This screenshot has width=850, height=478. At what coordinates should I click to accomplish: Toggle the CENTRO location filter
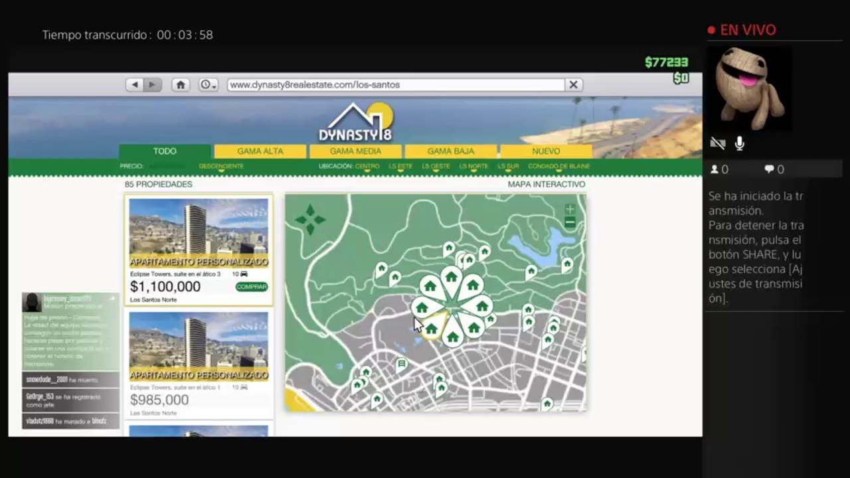click(367, 166)
